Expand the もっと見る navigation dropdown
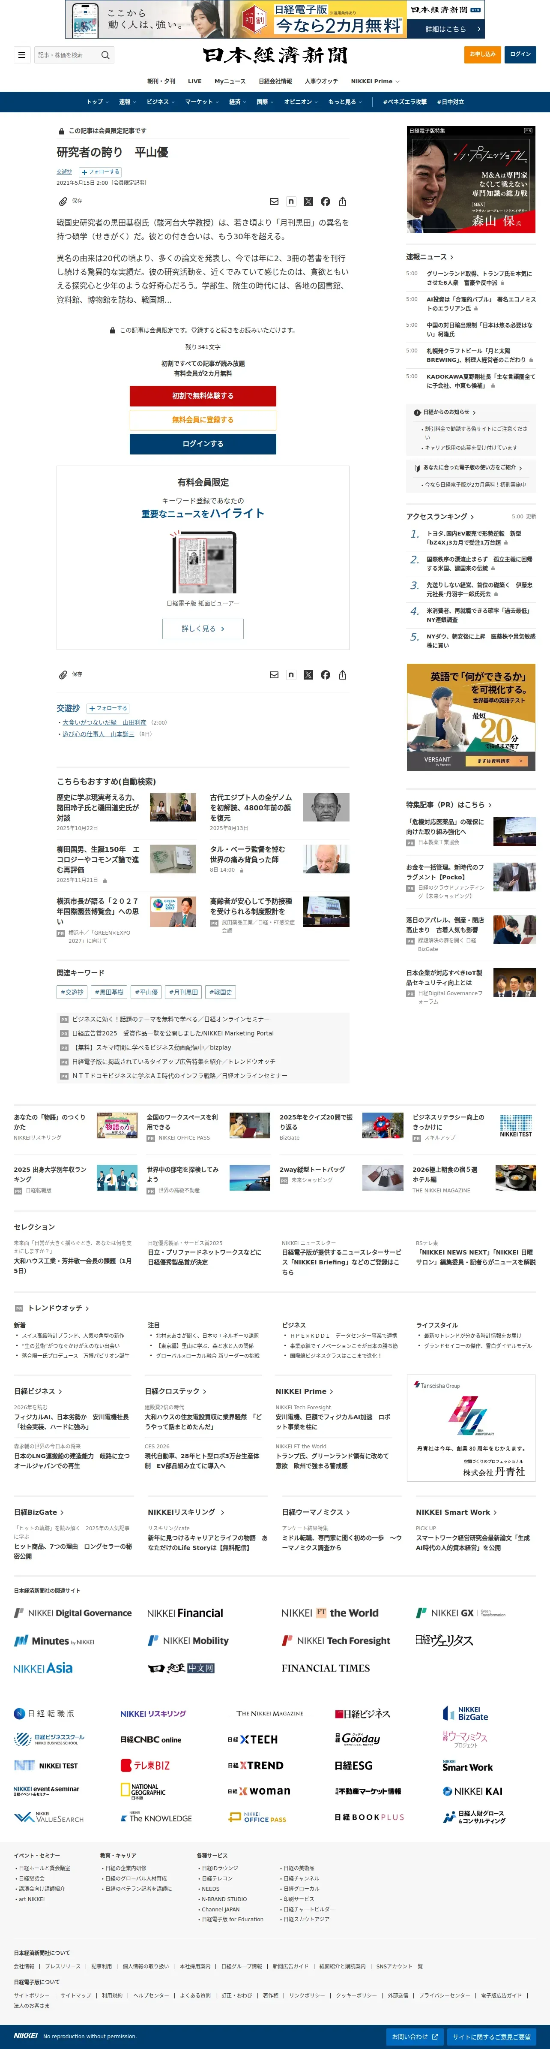The width and height of the screenshot is (550, 2049). point(346,102)
